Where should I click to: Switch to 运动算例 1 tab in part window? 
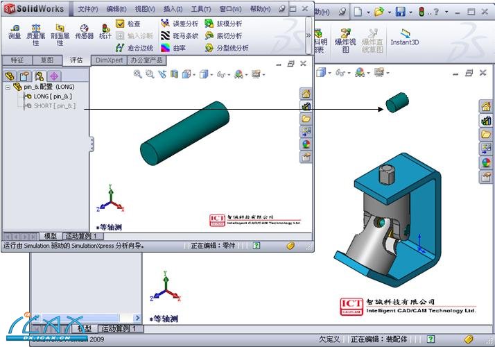pyautogui.click(x=81, y=236)
